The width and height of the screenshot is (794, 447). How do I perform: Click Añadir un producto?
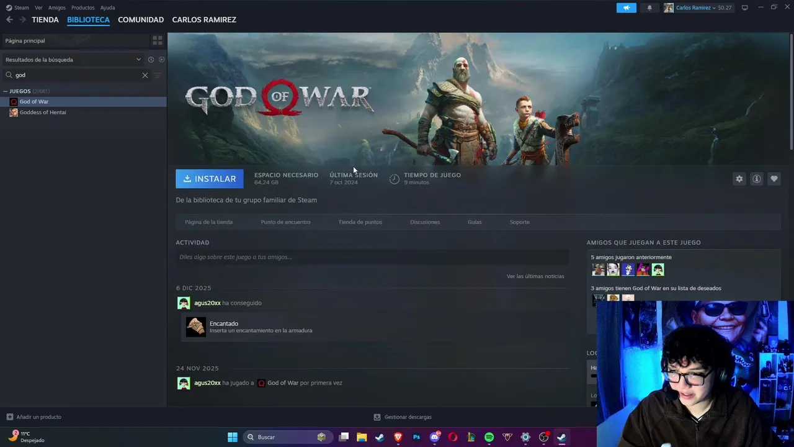point(34,417)
